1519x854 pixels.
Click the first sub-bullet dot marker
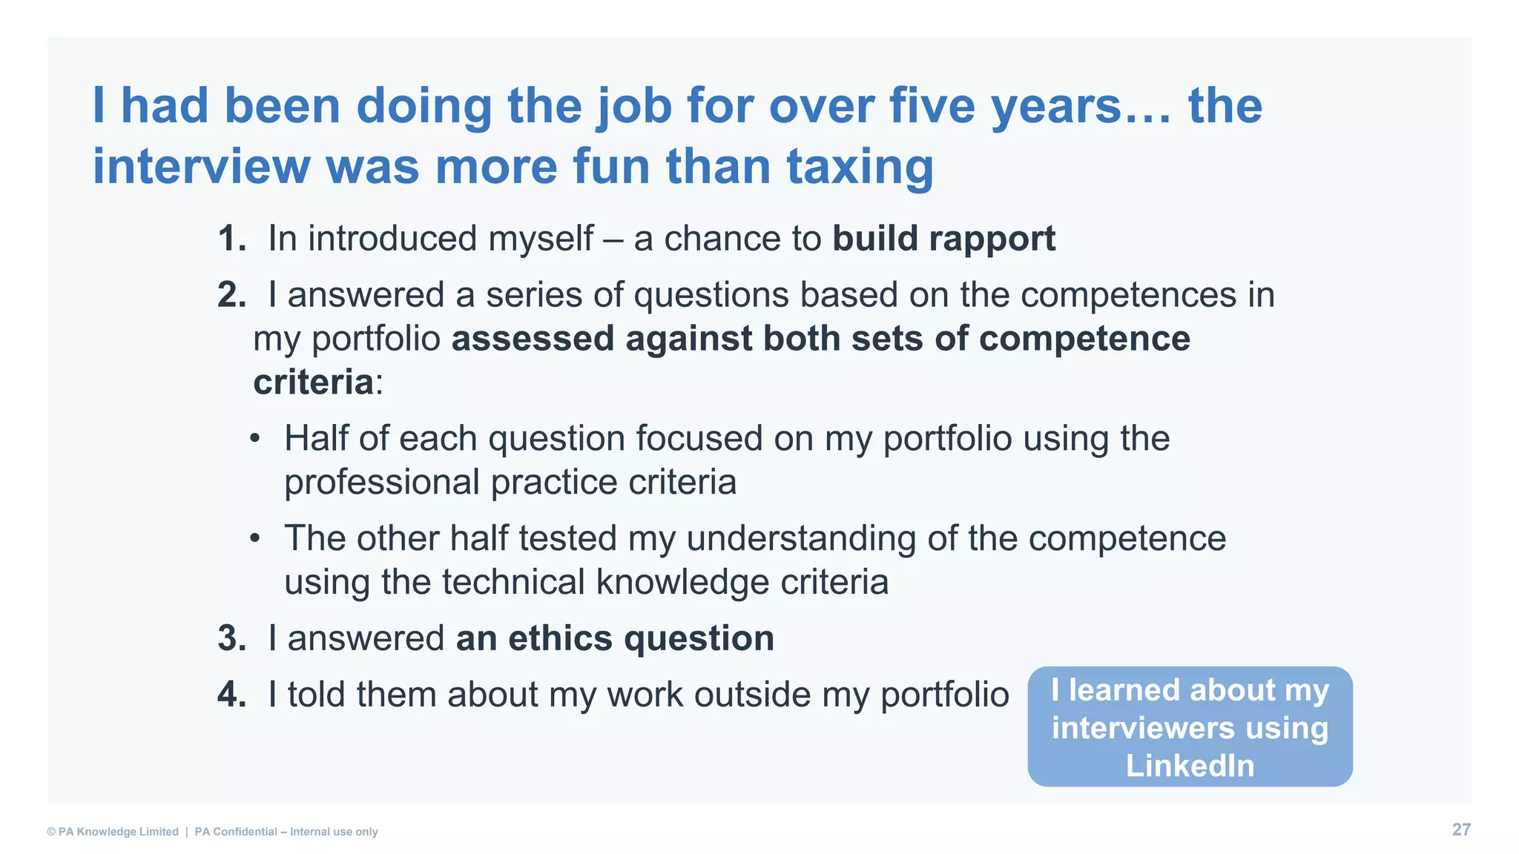254,438
